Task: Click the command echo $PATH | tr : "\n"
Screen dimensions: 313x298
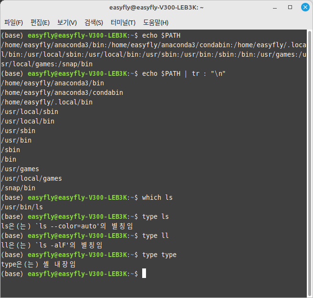Action: pyautogui.click(x=184, y=74)
